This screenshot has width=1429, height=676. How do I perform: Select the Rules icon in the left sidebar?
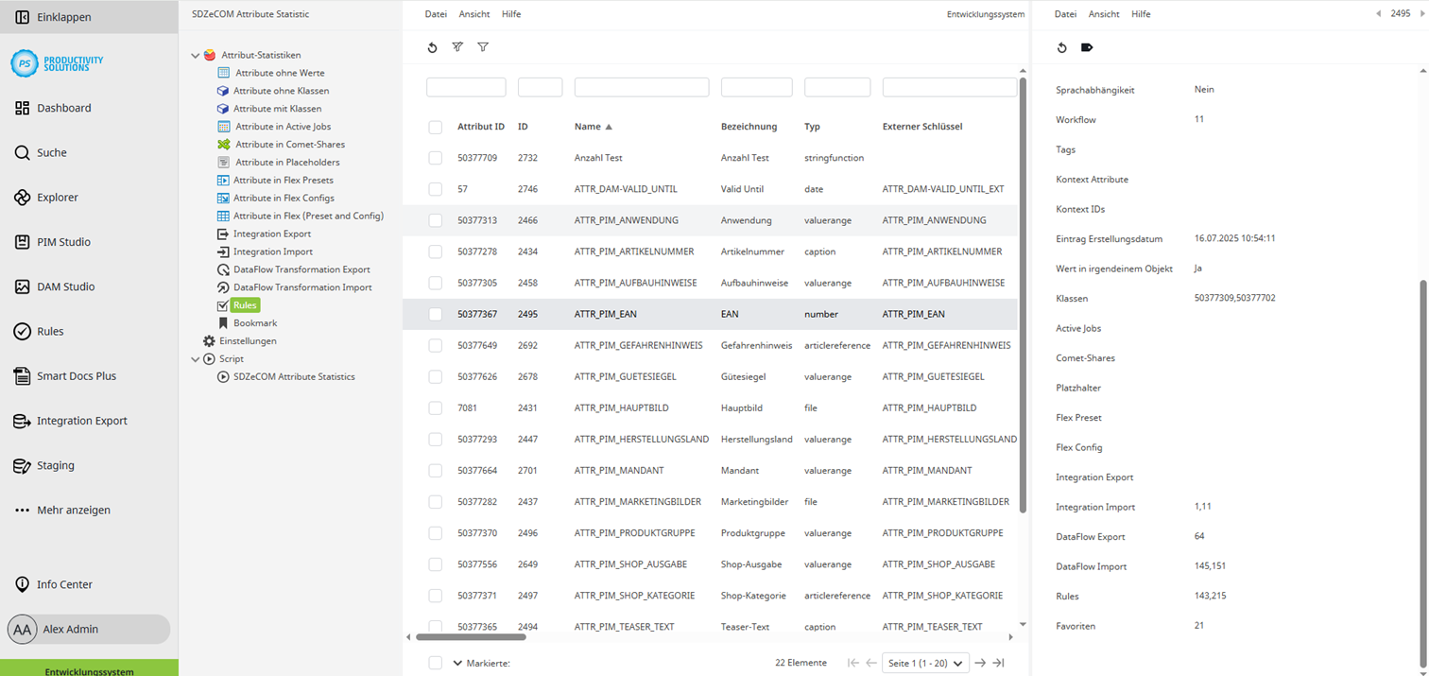pos(21,331)
